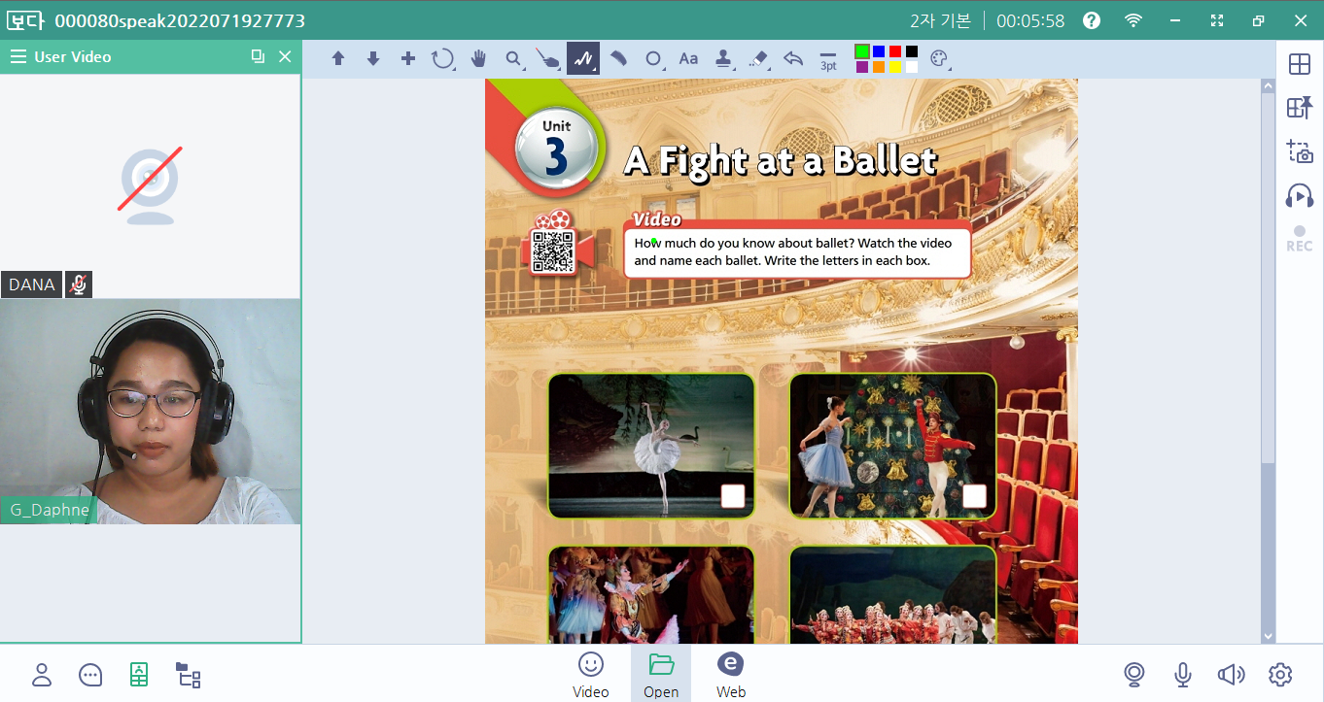Switch to the Web tab
The image size is (1324, 702).
(731, 674)
